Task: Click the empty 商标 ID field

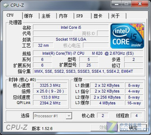Action: [x=103, y=33]
